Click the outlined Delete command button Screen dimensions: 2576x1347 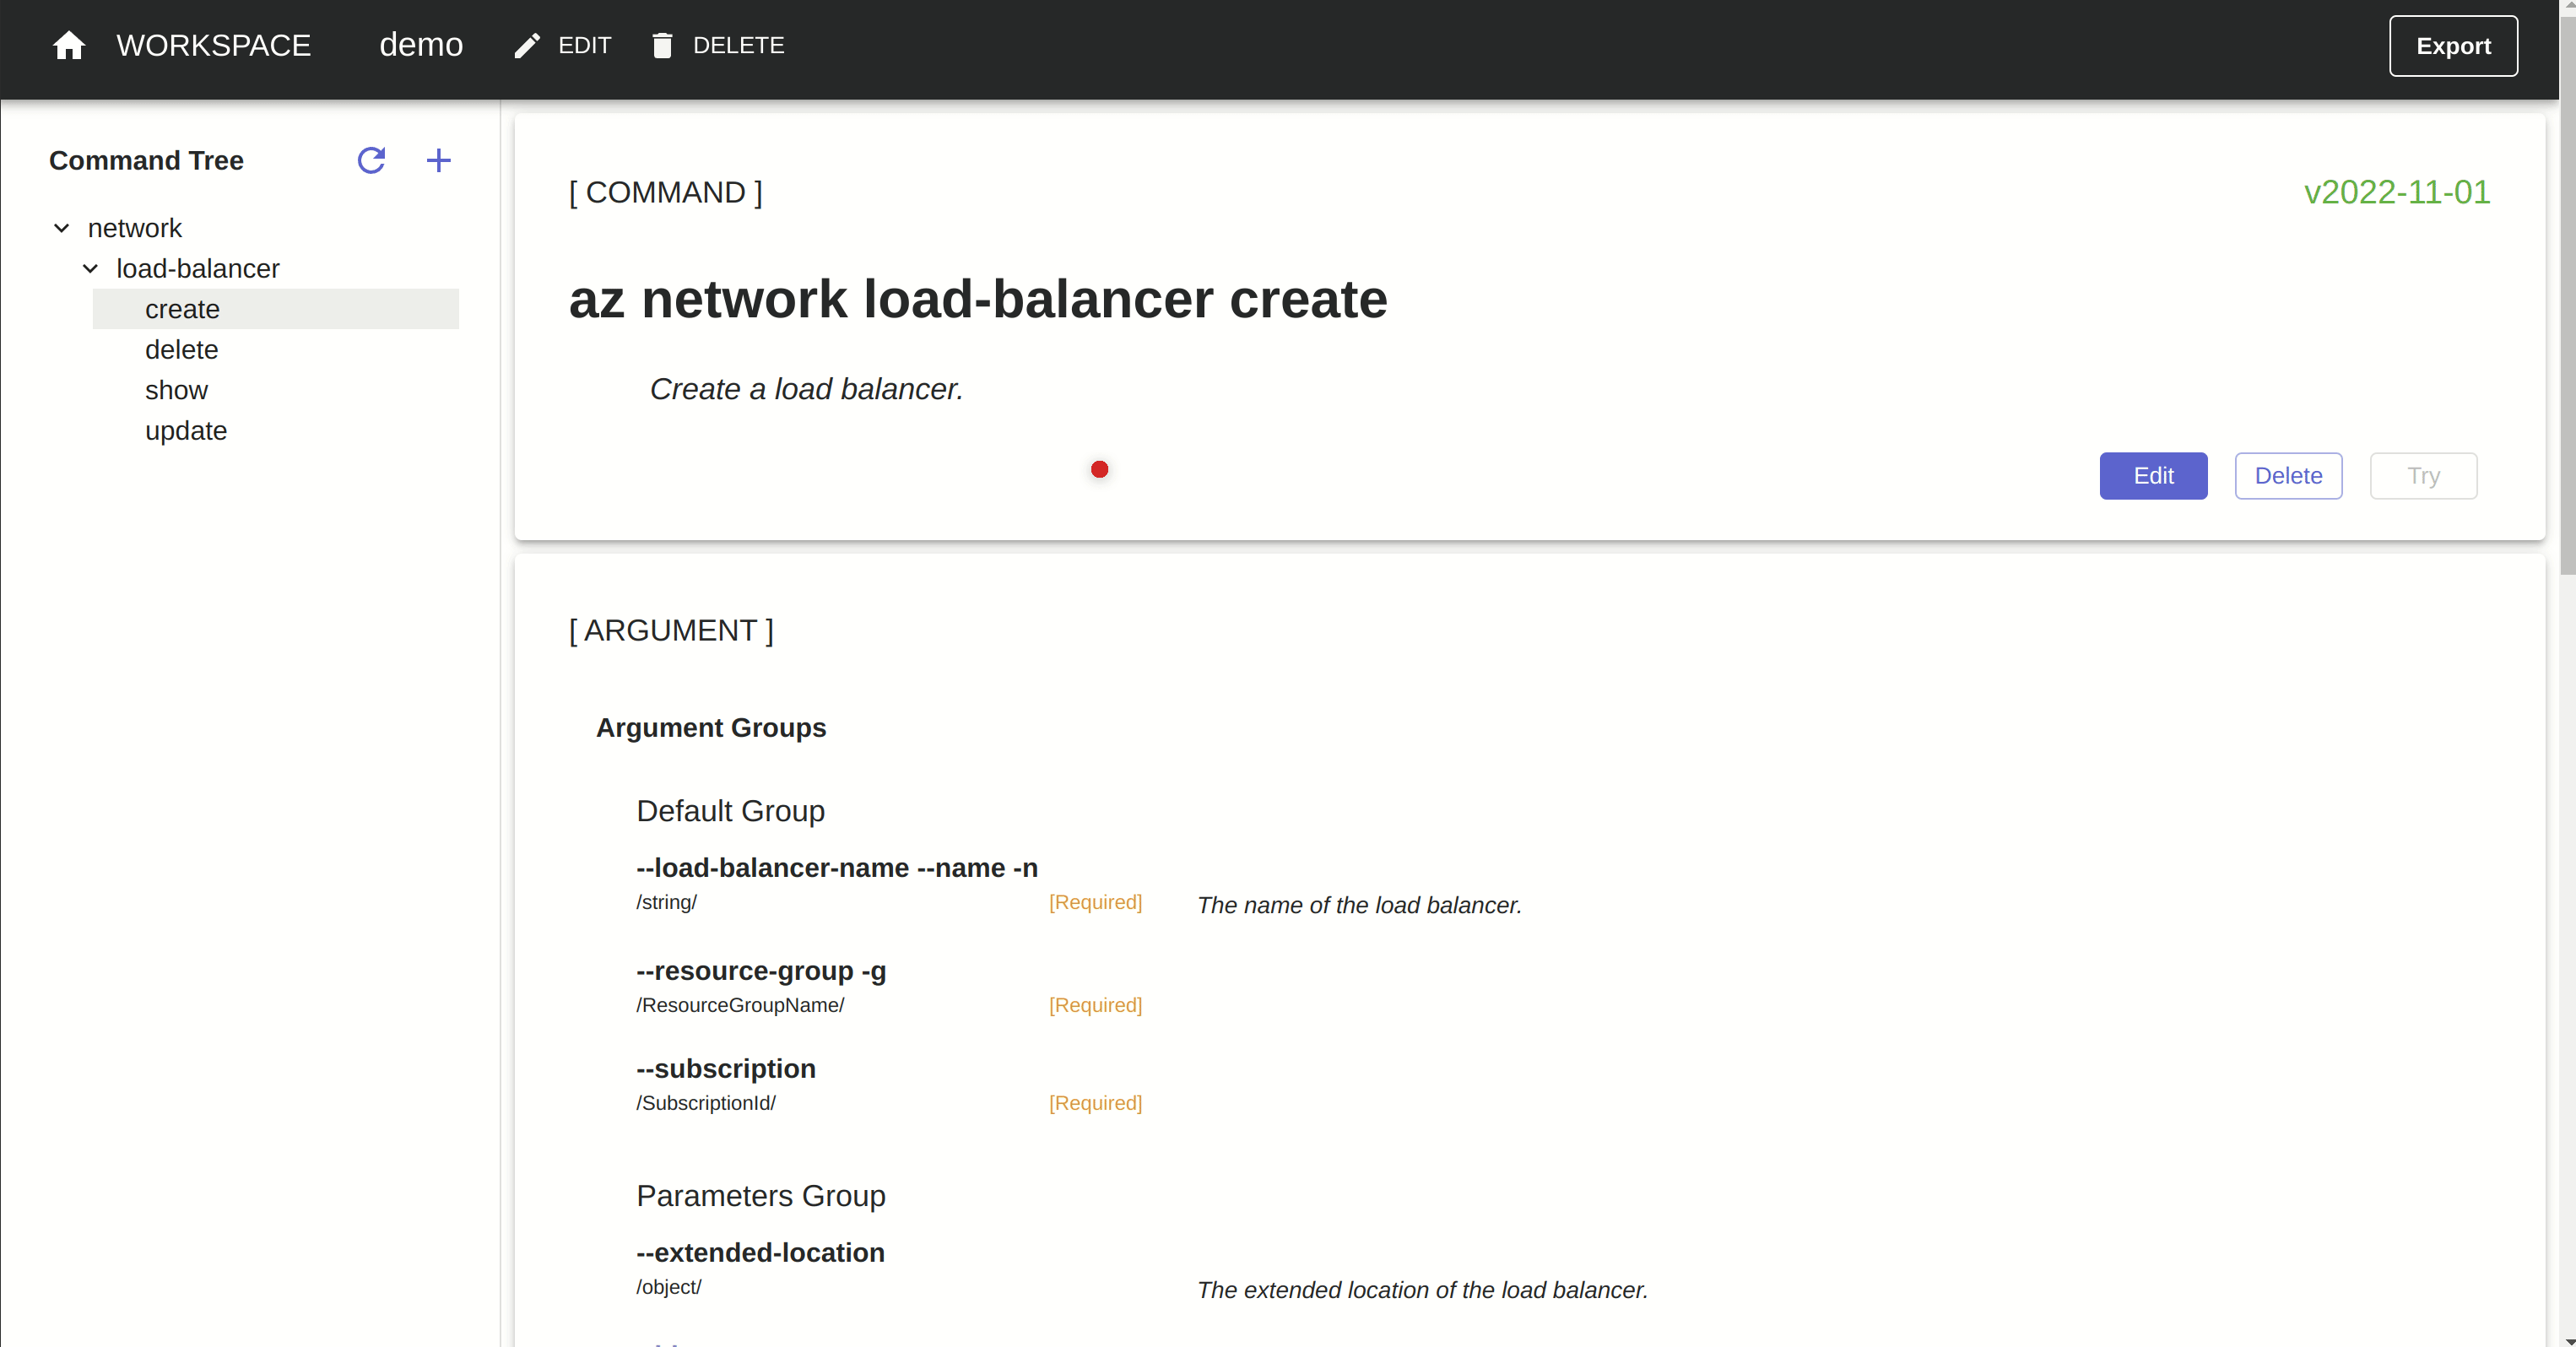(2288, 476)
